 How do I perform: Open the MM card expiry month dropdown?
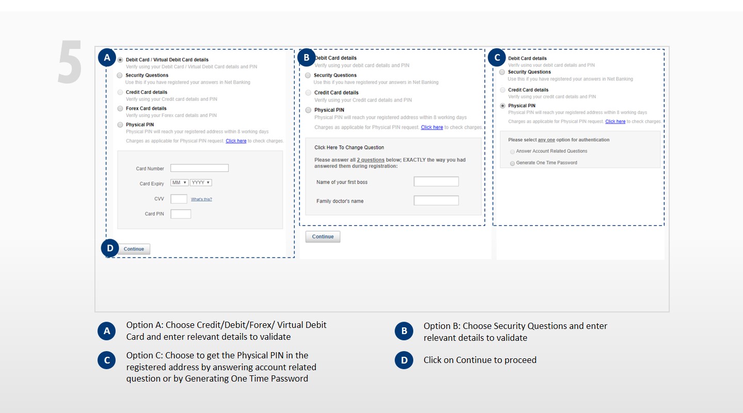point(179,183)
